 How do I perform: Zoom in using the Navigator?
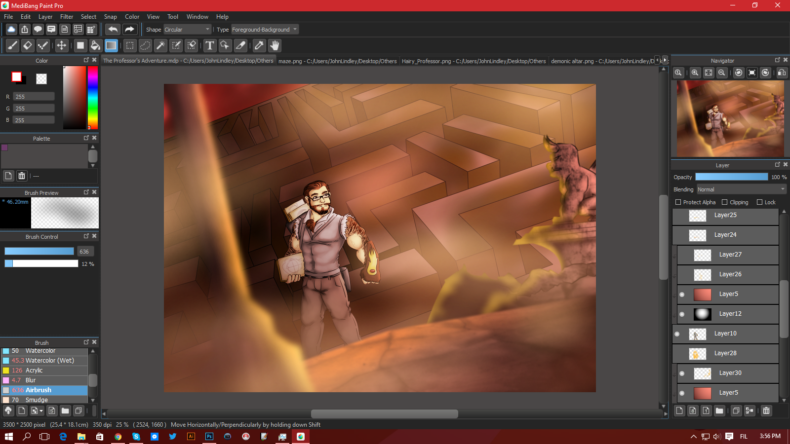click(x=695, y=73)
